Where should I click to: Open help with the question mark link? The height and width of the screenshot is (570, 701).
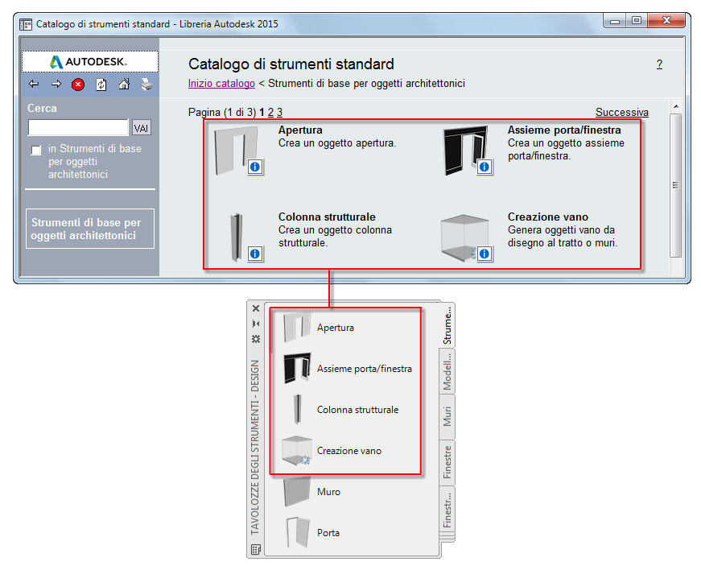(x=659, y=64)
